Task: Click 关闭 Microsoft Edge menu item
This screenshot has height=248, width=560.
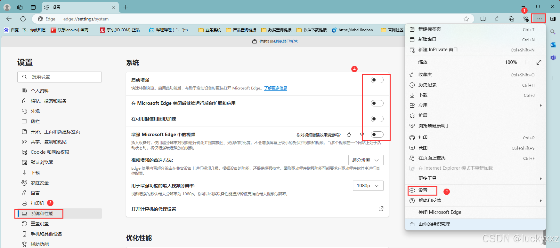Action: coord(475,212)
